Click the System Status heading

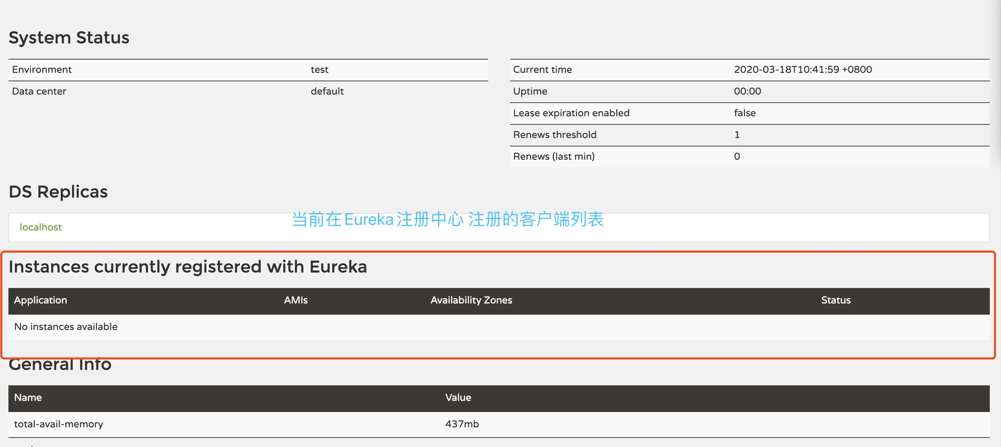(x=69, y=37)
